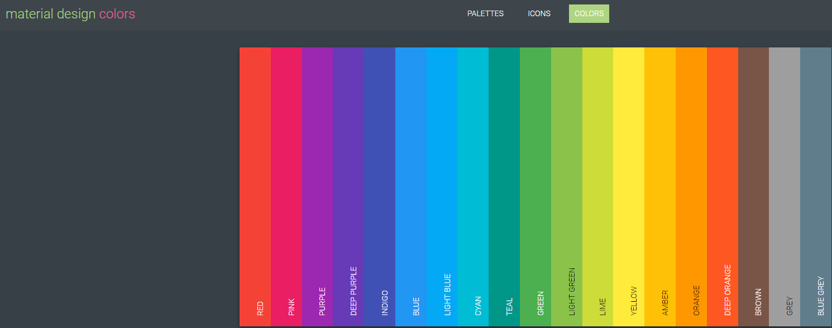Open the LIGHT GREEN color column
This screenshot has width=832, height=328.
click(x=567, y=187)
